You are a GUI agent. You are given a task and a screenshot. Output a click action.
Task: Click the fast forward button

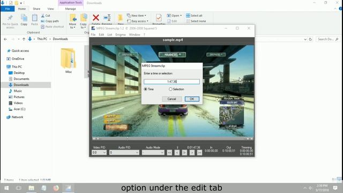coord(199,152)
